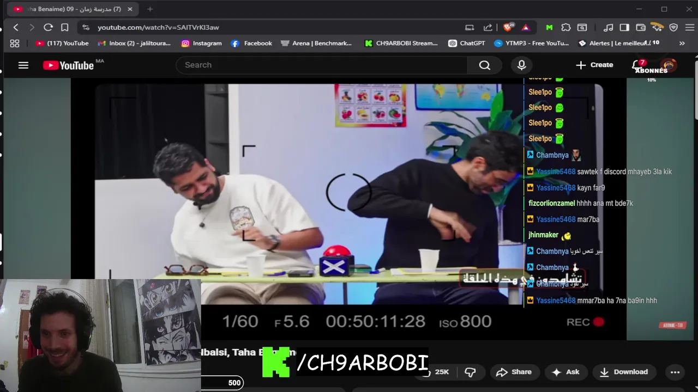Open the Brave Wallet icon

(641, 27)
